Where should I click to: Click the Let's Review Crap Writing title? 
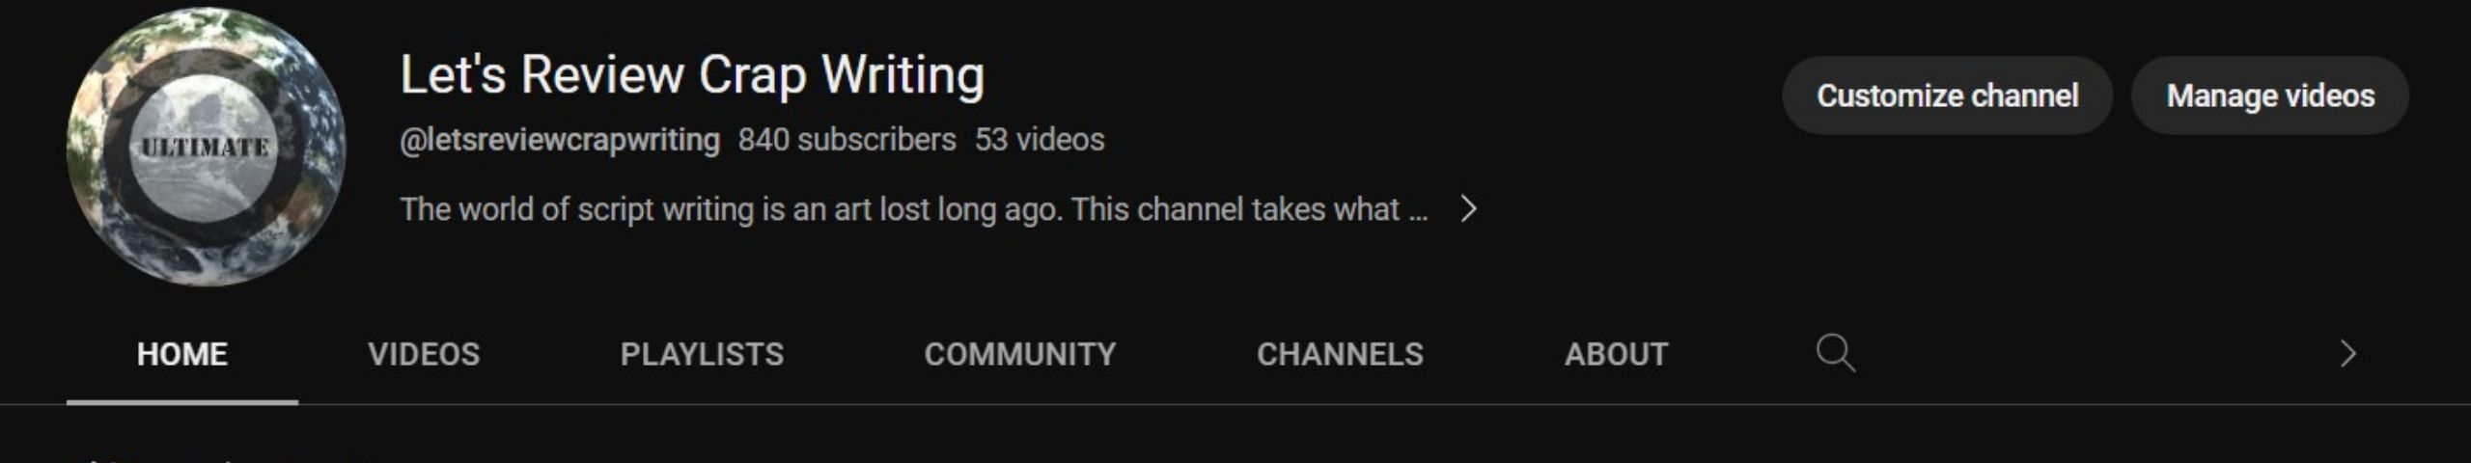[692, 75]
